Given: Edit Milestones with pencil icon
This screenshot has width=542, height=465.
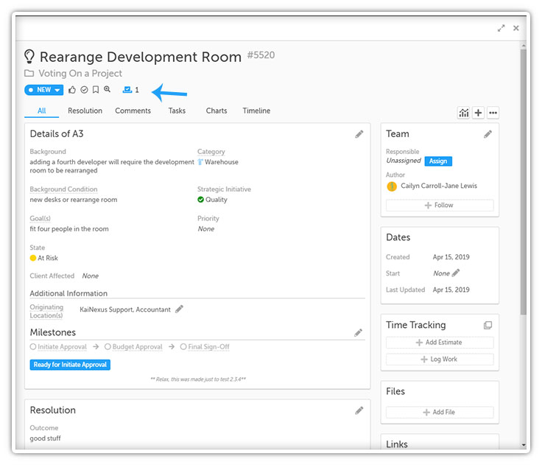Looking at the screenshot, I should coord(358,333).
